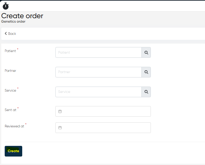Click the Create order page heading
The image size is (205, 165).
(x=22, y=16)
